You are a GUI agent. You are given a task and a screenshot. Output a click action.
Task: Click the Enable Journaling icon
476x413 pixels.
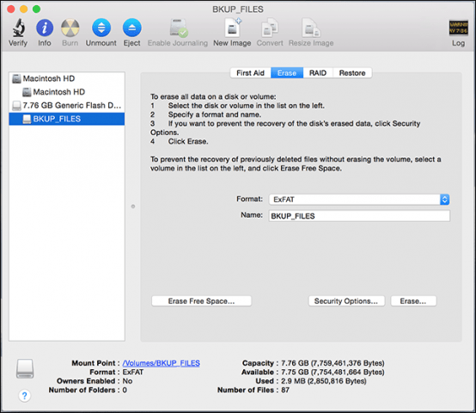pyautogui.click(x=178, y=28)
